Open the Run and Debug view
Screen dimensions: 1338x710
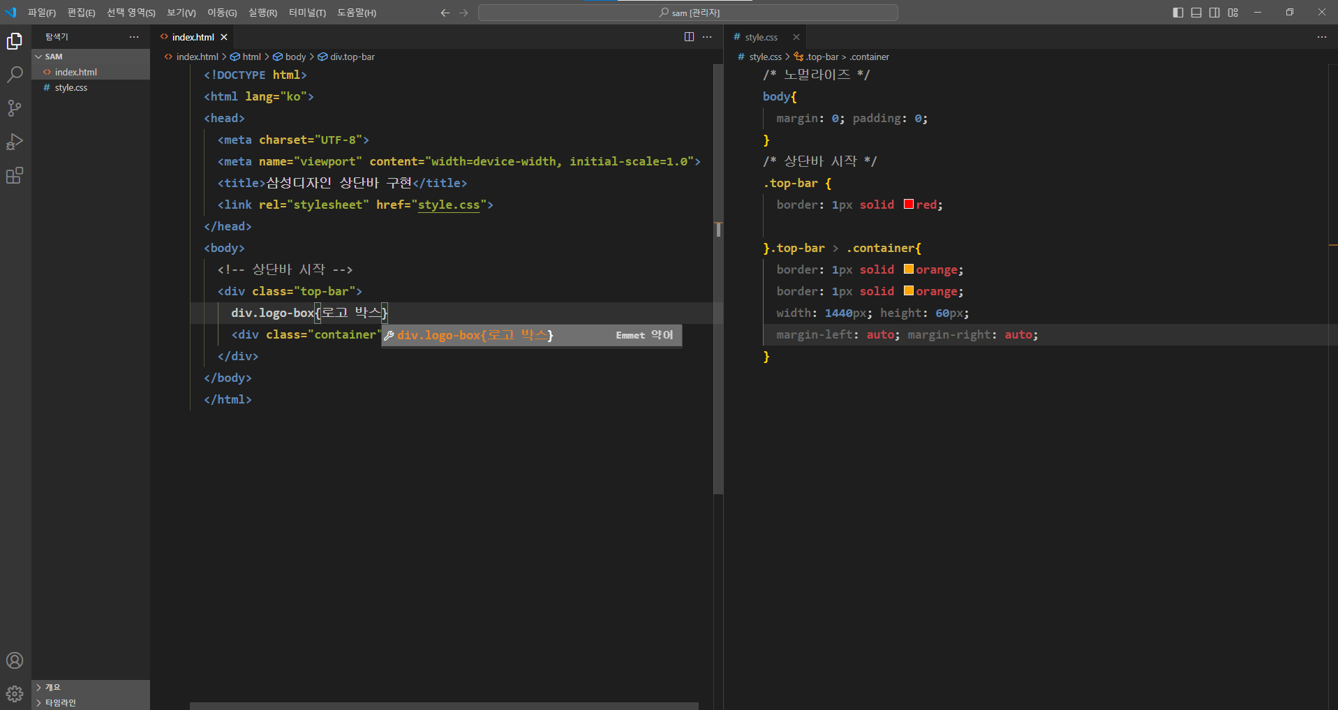15,142
